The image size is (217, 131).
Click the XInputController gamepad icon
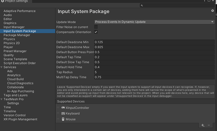(63, 108)
